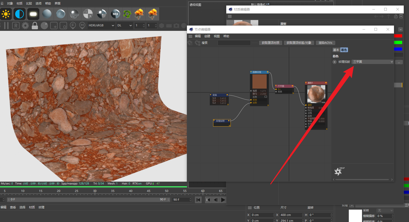The width and height of the screenshot is (409, 222).
Task: Open the DL render kernel dropdown
Action: [124, 26]
